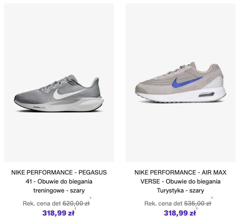Image resolution: width=239 pixels, height=222 pixels.
Task: Open the Air Max Verse shoe photo
Action: click(x=180, y=82)
